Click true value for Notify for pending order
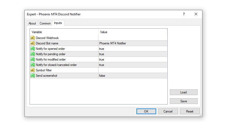Image resolution: width=235 pixels, height=140 pixels. 133,54
